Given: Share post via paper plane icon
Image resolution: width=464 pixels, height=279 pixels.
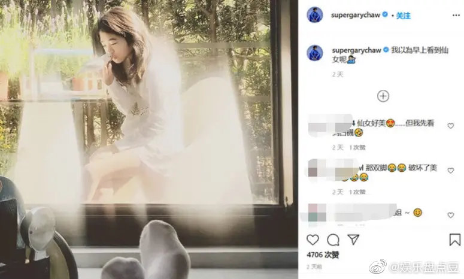Looking at the screenshot, I should point(353,239).
